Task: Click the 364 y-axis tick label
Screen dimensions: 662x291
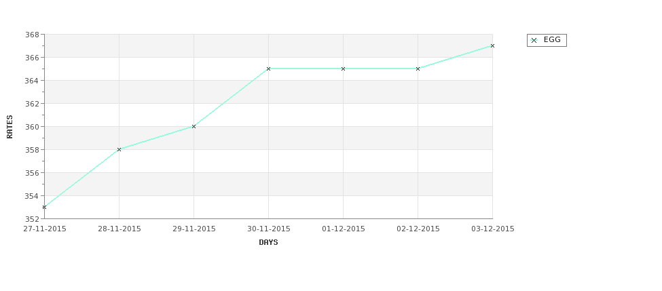Action: [32, 81]
